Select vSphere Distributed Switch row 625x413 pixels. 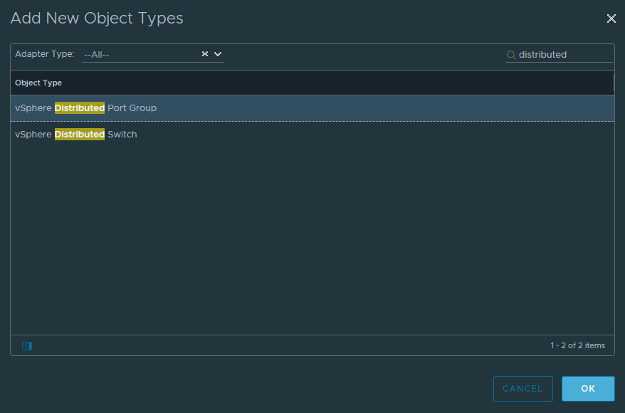pyautogui.click(x=312, y=135)
